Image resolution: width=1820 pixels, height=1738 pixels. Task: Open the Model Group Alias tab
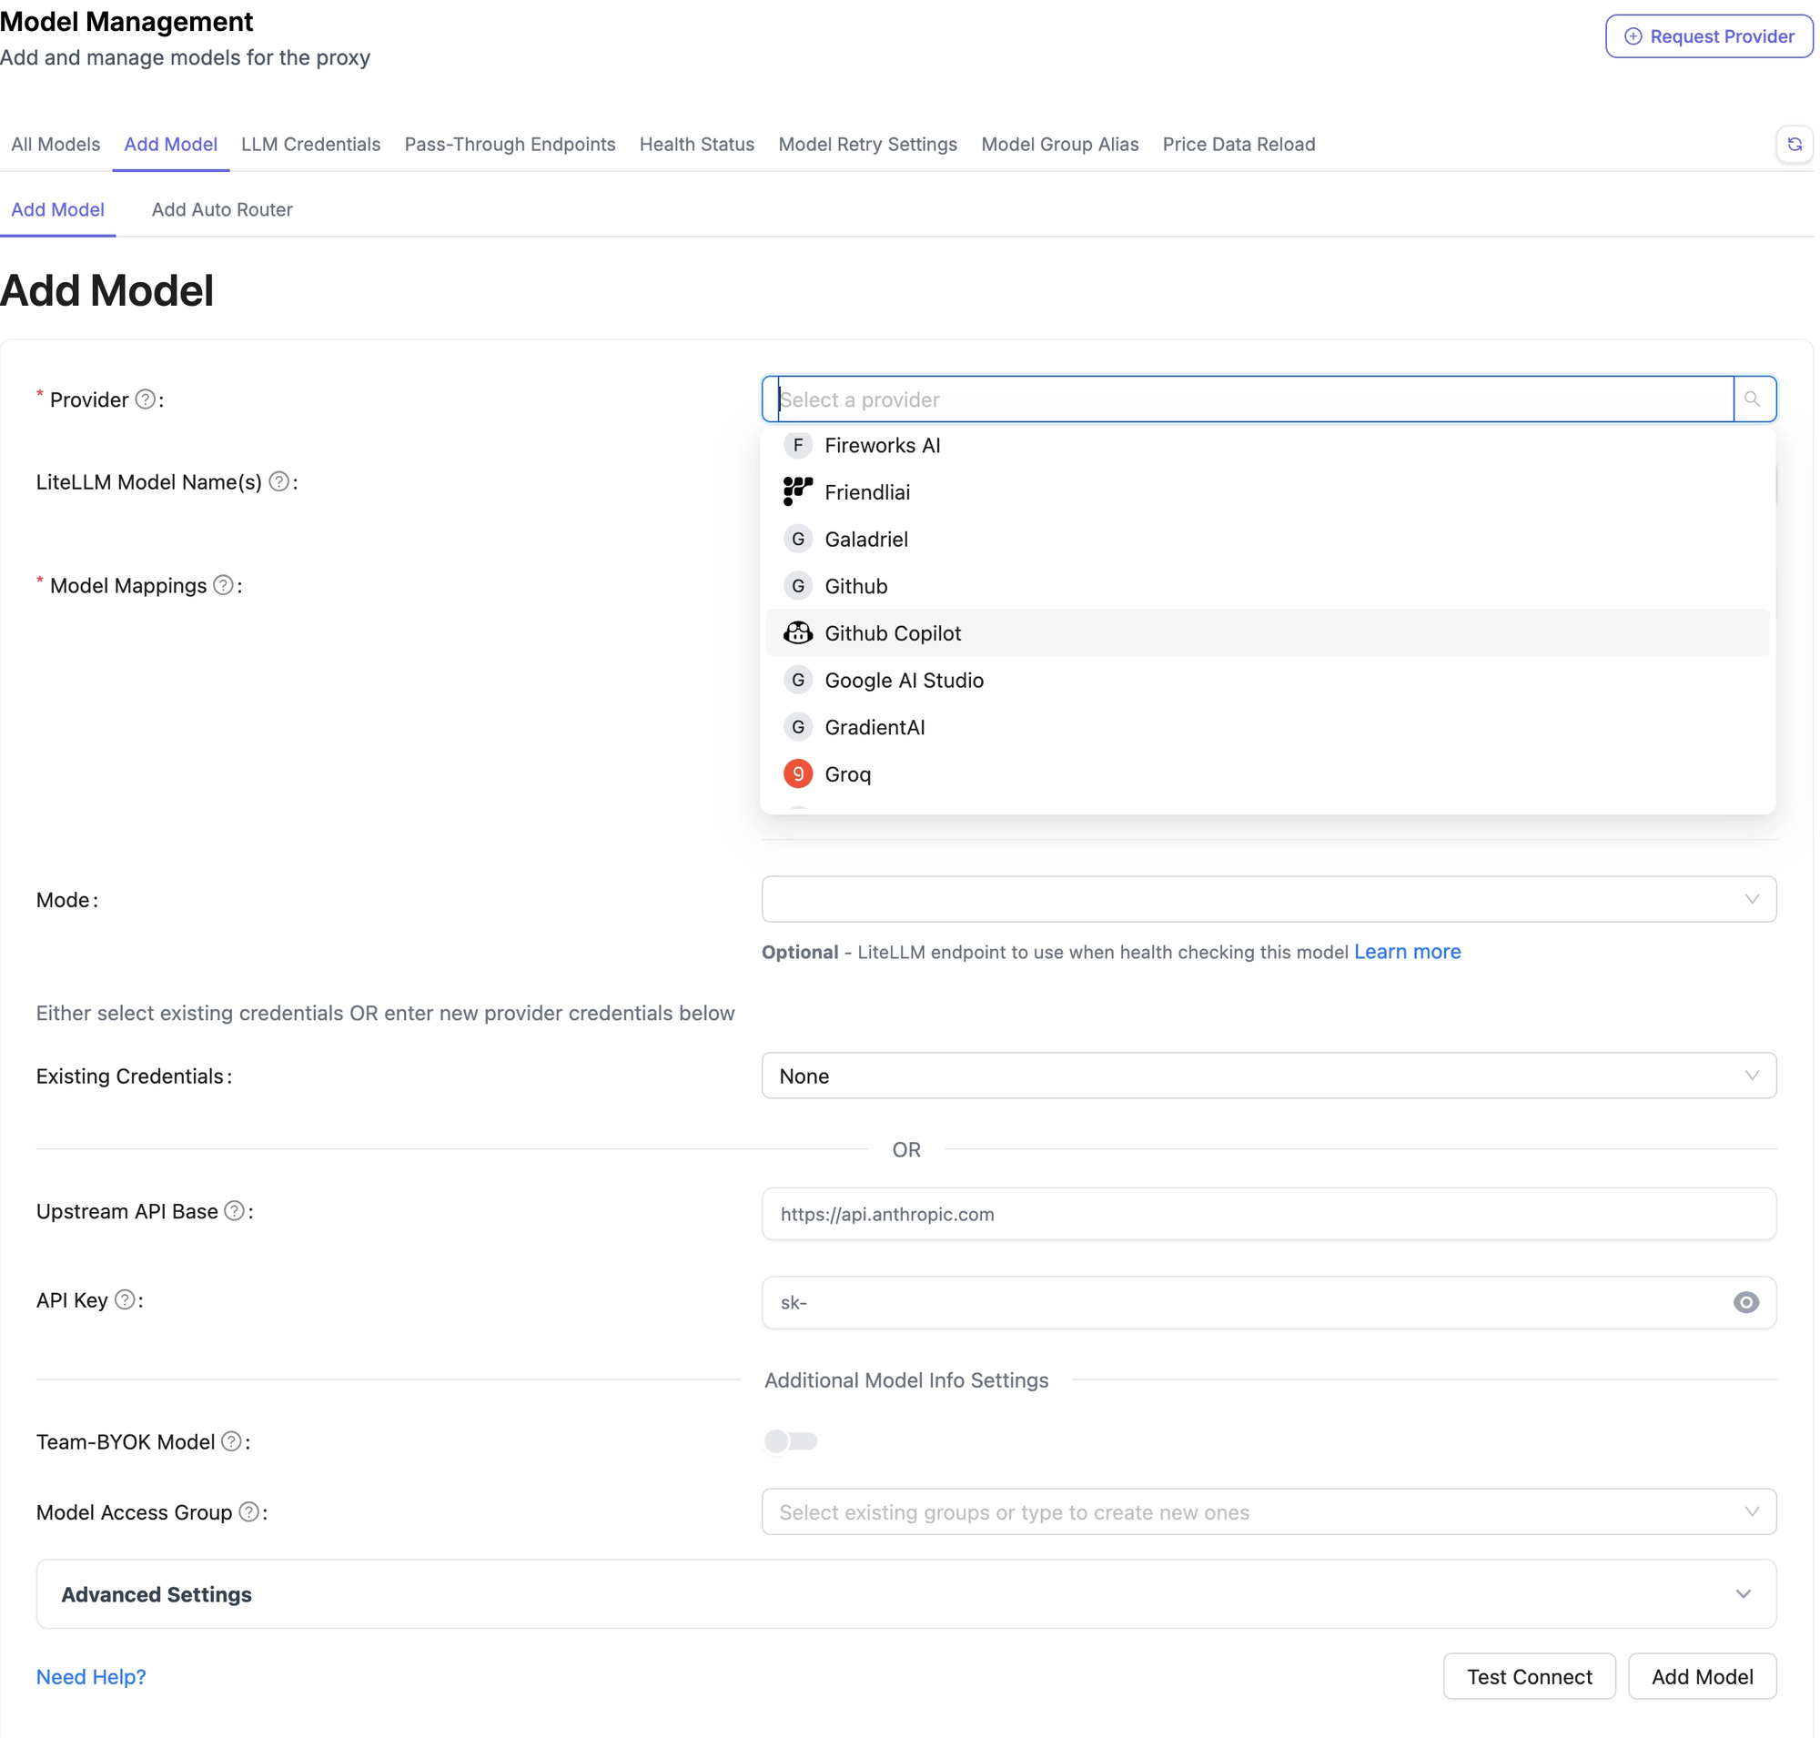tap(1059, 145)
